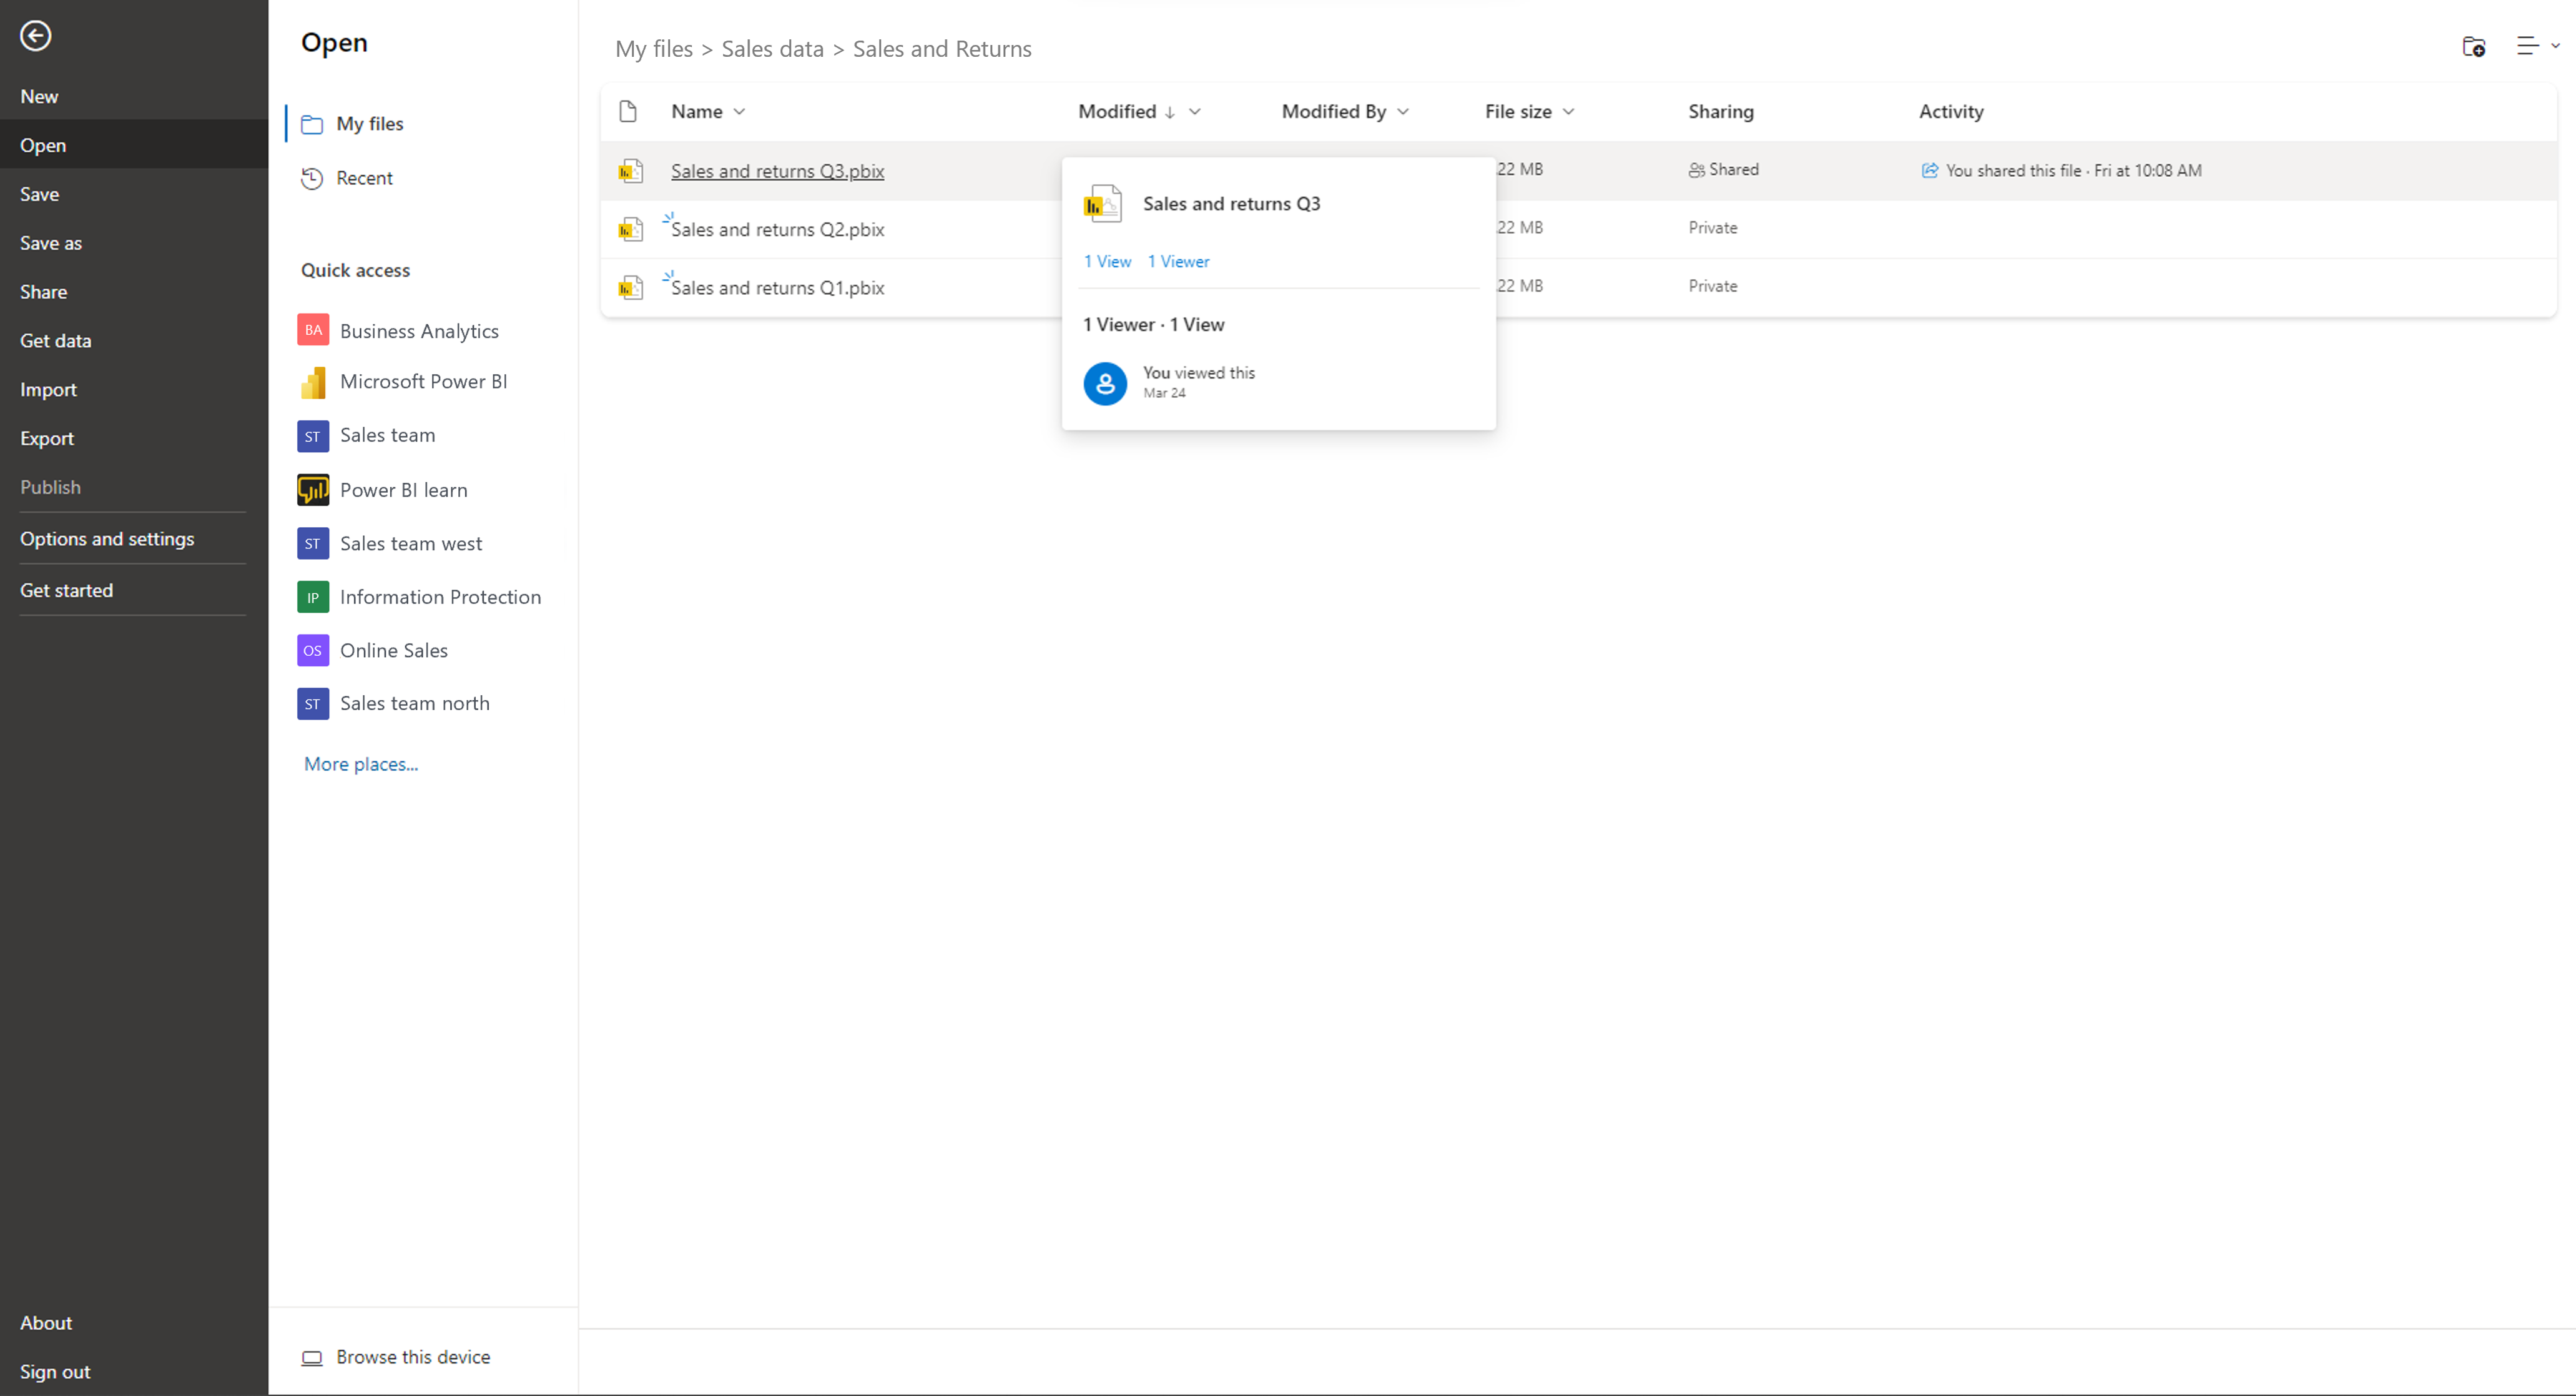Click the Recent clock icon
This screenshot has width=2576, height=1396.
pyautogui.click(x=311, y=177)
